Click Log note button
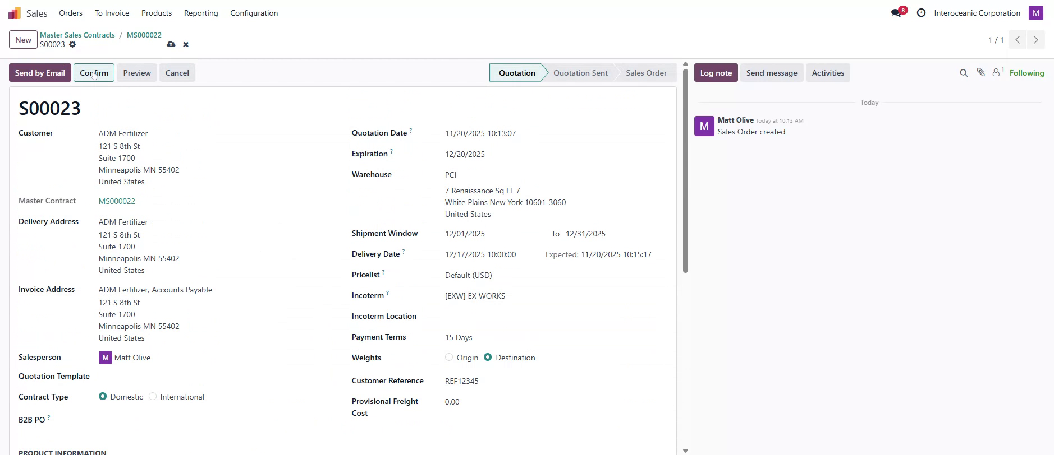This screenshot has width=1054, height=455. (x=716, y=73)
